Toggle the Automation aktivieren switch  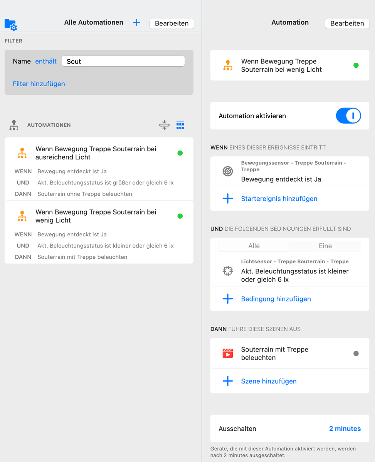(348, 116)
